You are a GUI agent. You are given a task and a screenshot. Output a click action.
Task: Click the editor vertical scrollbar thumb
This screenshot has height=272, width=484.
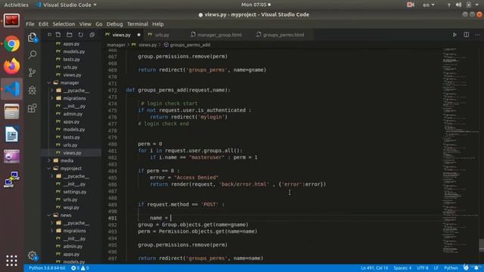(x=482, y=246)
